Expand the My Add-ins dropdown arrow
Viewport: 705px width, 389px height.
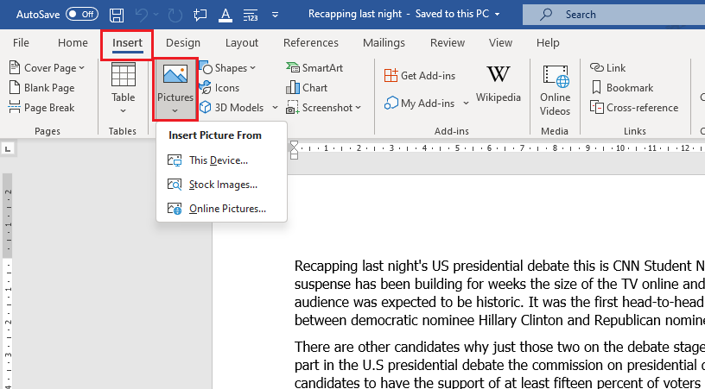(x=467, y=104)
